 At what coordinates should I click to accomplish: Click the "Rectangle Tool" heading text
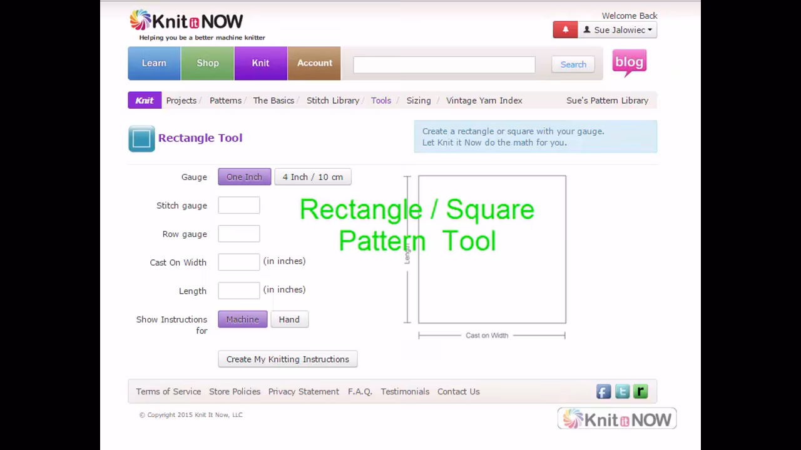pos(200,138)
